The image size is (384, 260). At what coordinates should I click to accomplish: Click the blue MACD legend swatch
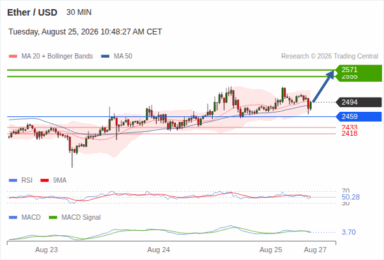point(13,218)
